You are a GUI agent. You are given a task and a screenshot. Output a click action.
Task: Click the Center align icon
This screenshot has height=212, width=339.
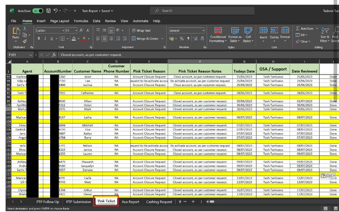pos(104,39)
